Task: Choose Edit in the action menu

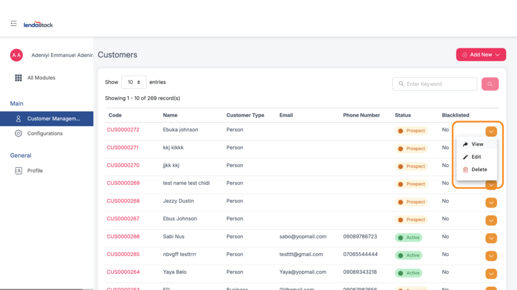Action: coord(476,157)
